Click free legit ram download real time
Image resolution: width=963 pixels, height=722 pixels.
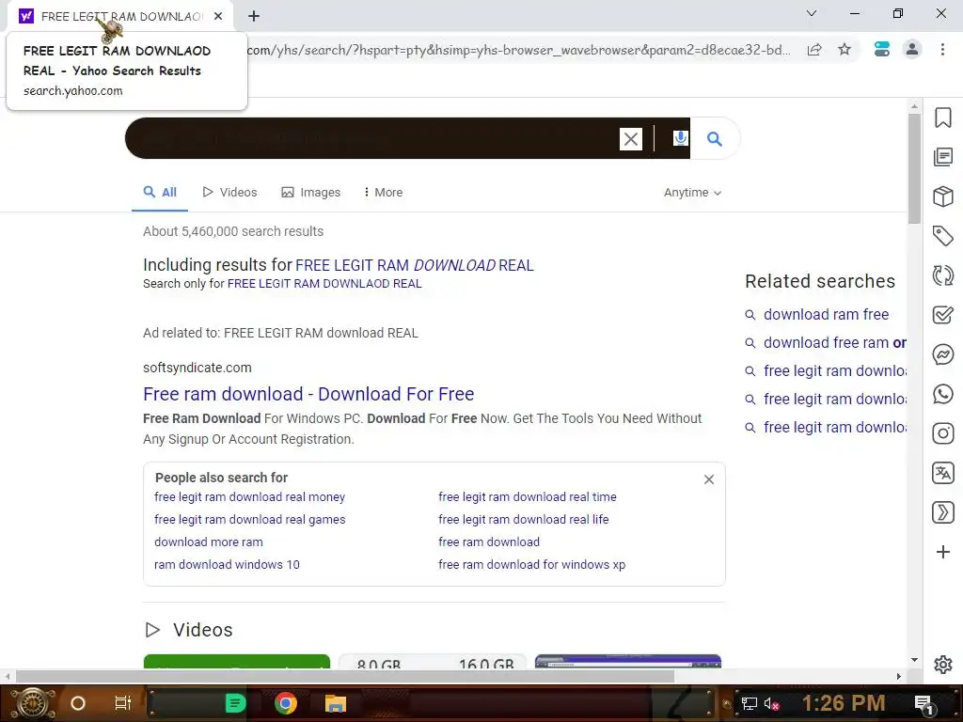point(527,496)
